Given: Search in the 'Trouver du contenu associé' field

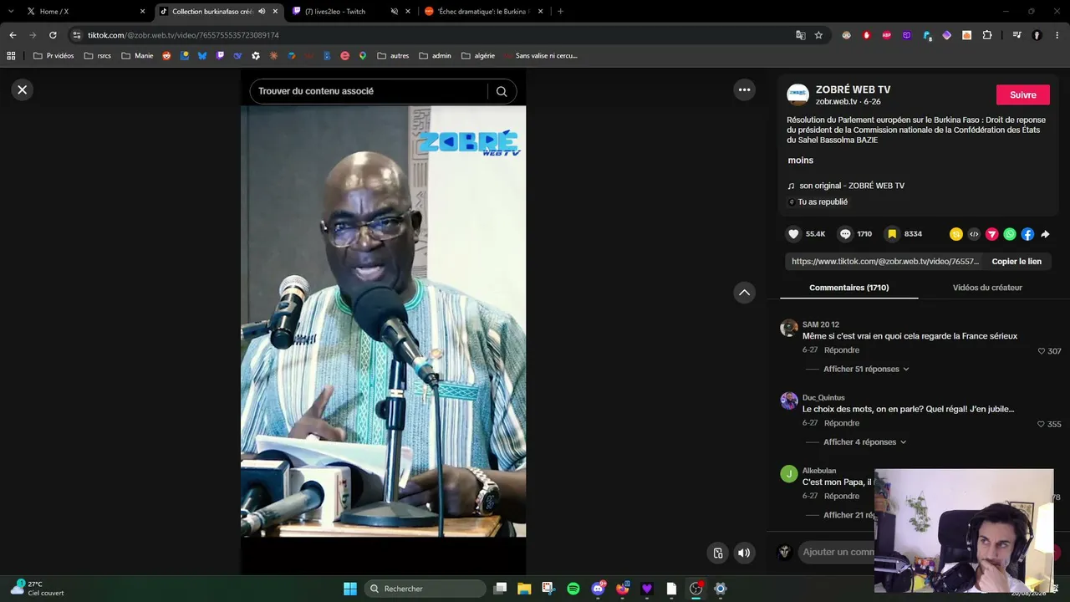Looking at the screenshot, I should tap(369, 91).
